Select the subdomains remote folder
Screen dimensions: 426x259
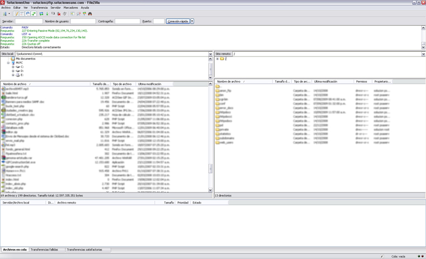[227, 139]
